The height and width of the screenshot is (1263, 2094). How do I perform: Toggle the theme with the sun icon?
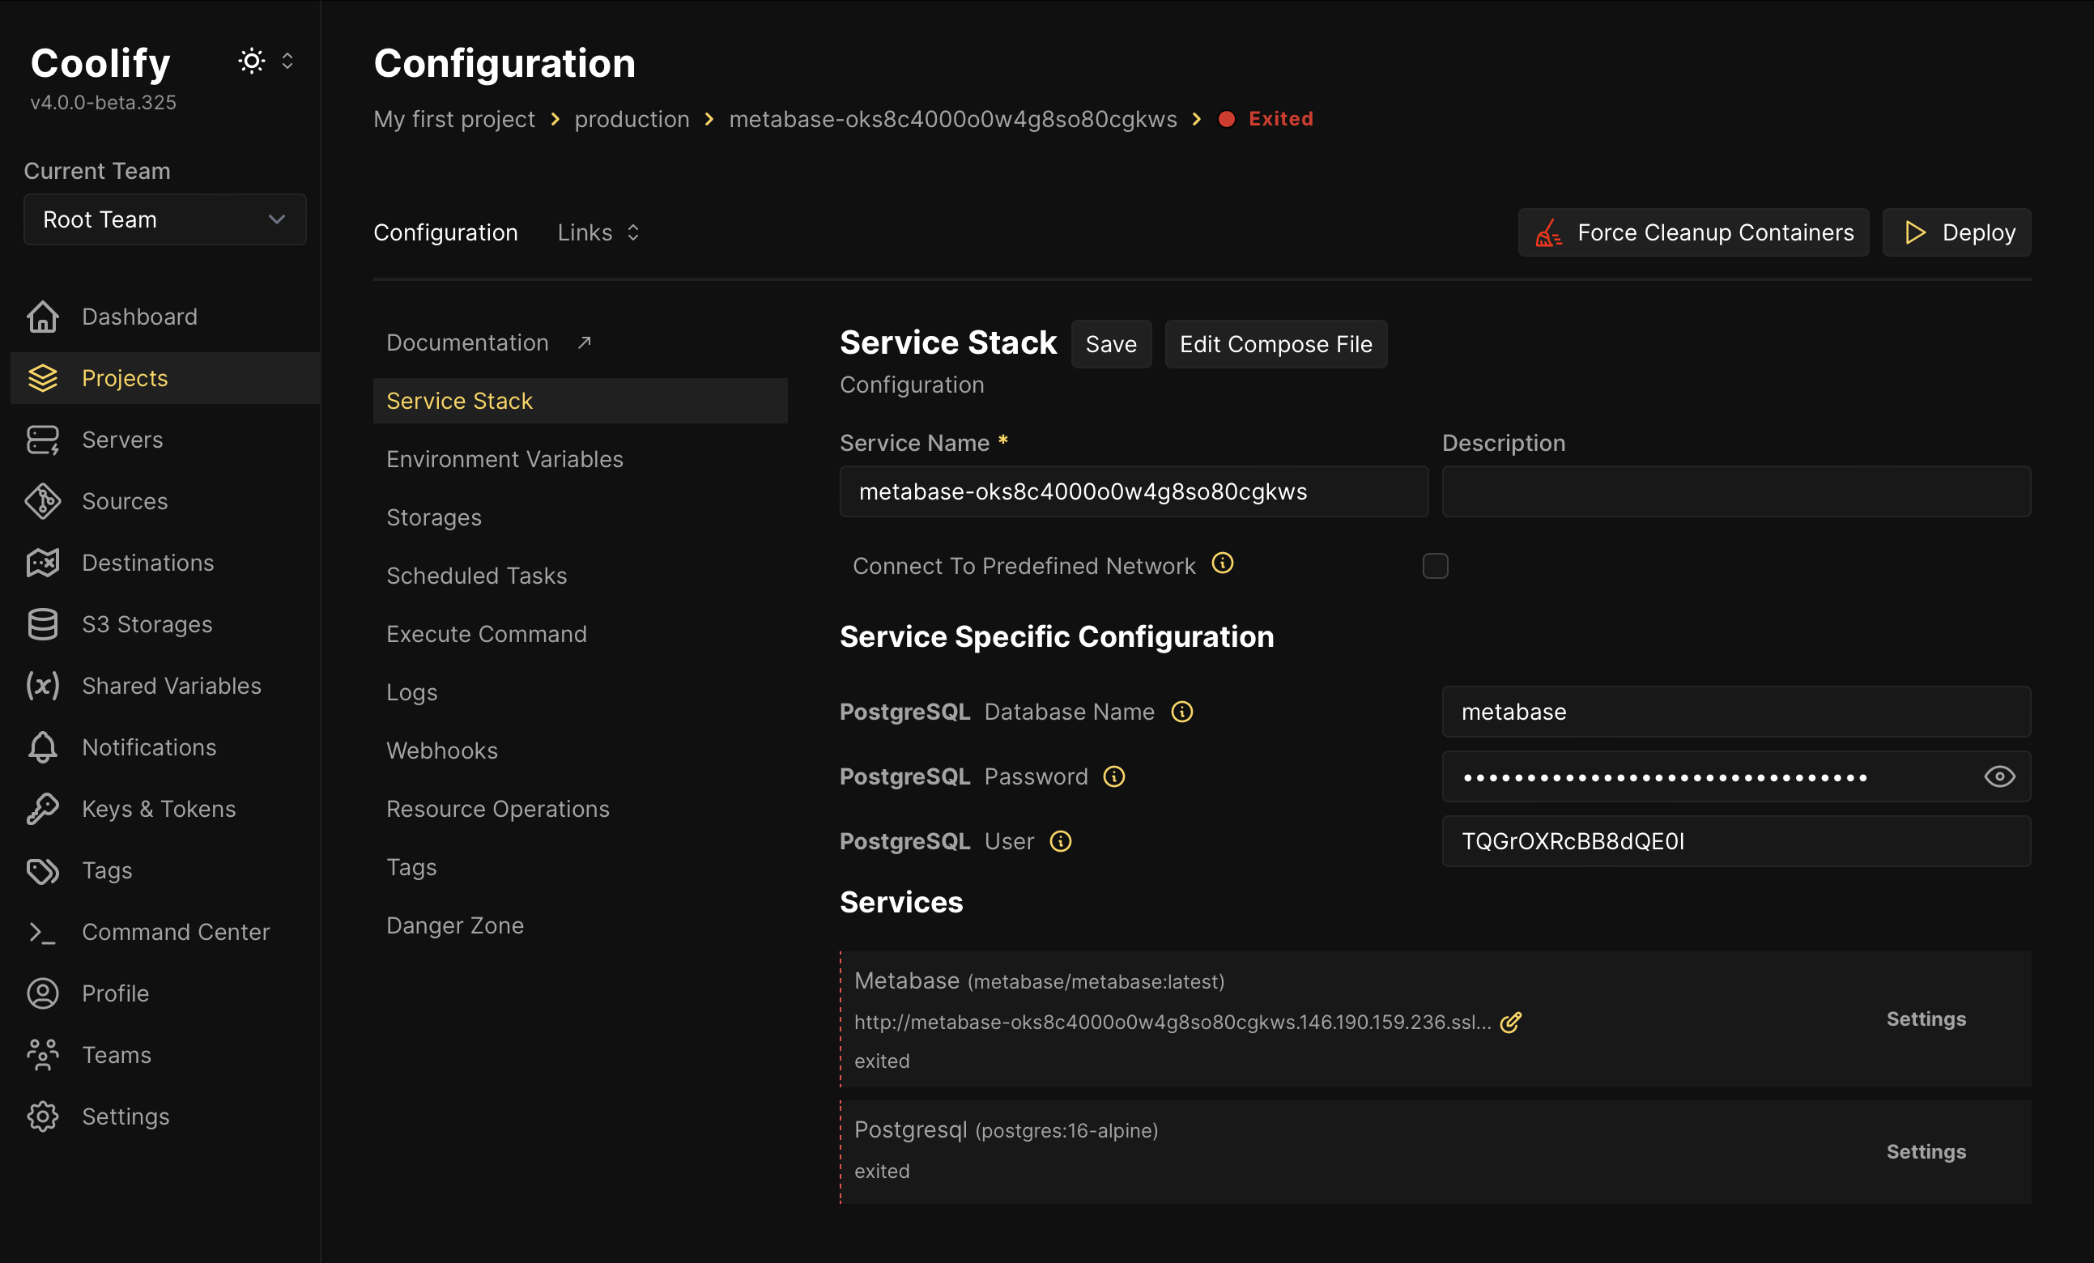pyautogui.click(x=252, y=61)
